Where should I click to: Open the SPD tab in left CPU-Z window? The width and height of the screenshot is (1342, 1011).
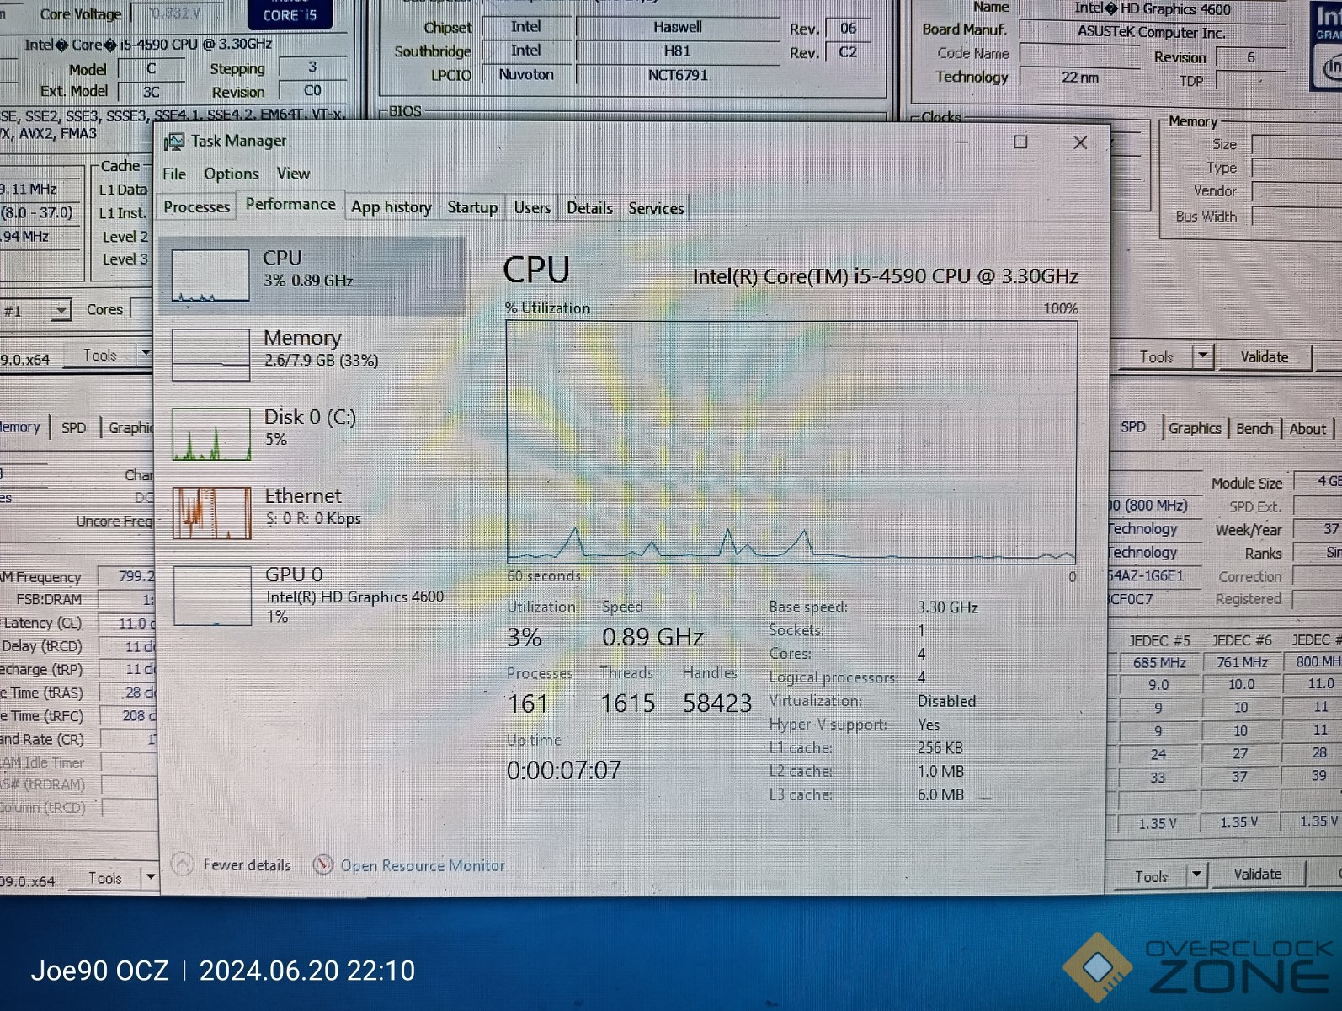[74, 427]
